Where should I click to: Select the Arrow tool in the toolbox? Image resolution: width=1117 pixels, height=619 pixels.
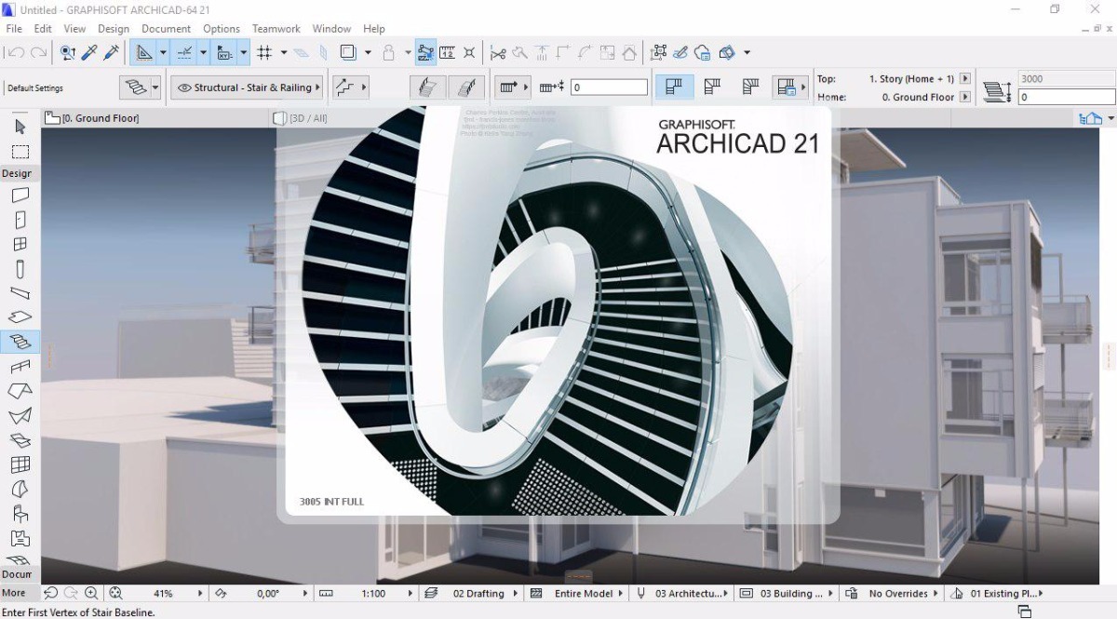(20, 127)
